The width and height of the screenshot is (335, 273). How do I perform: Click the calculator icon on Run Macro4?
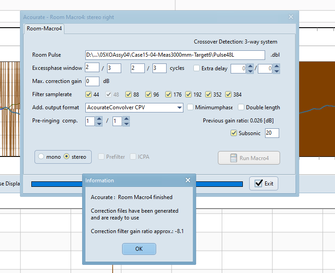(233, 158)
